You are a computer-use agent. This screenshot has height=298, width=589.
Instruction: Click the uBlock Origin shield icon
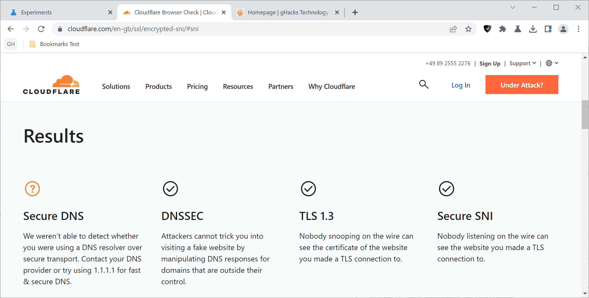click(x=488, y=29)
